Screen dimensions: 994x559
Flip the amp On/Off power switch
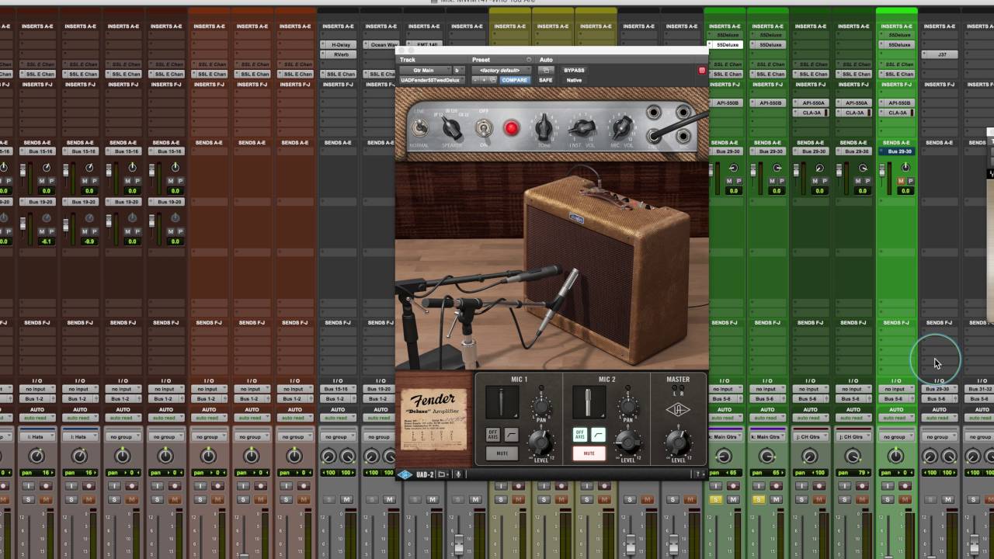click(x=483, y=128)
